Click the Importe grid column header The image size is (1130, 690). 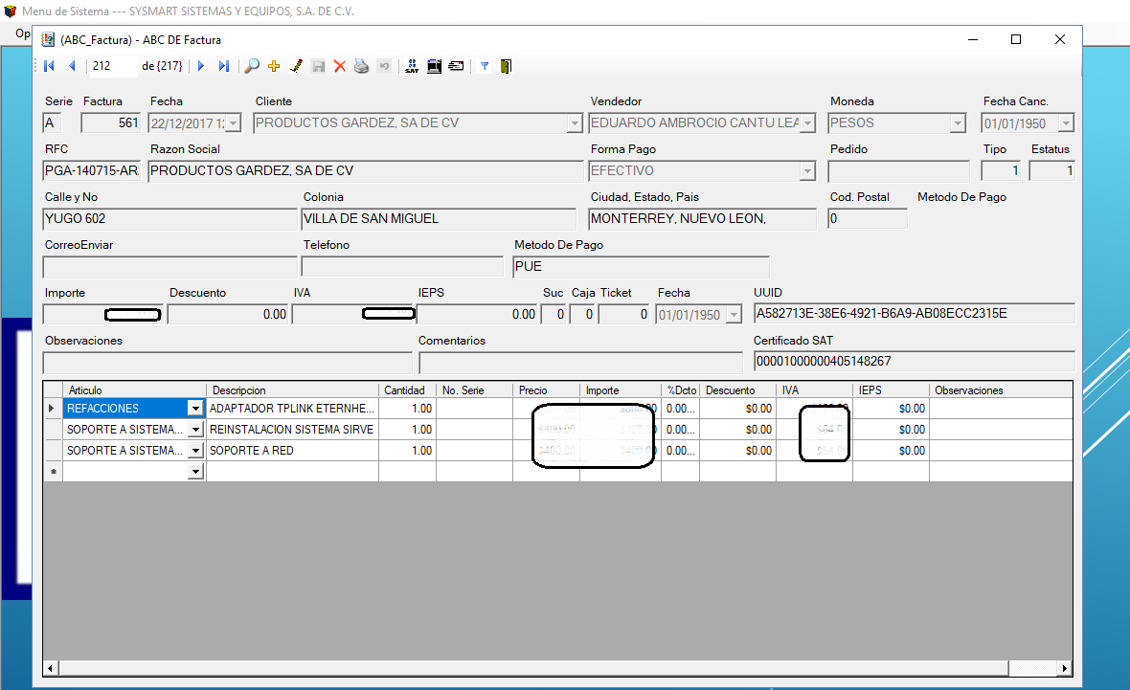tap(621, 390)
